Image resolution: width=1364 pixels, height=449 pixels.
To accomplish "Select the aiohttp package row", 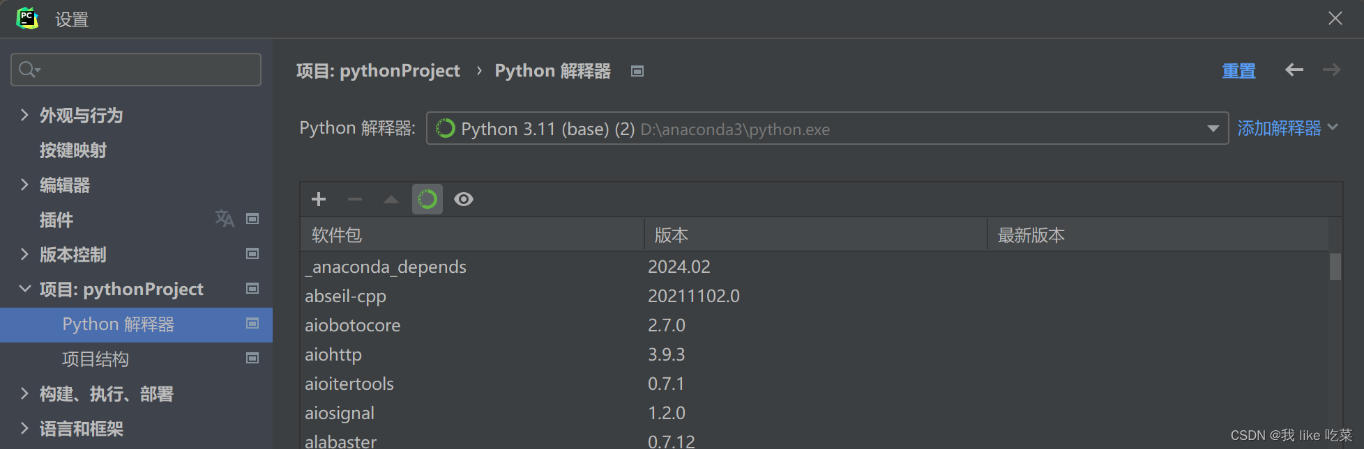I will click(814, 354).
